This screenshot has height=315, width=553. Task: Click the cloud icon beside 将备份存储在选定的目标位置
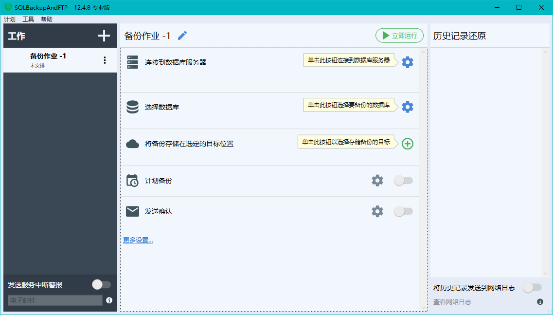[x=133, y=144]
